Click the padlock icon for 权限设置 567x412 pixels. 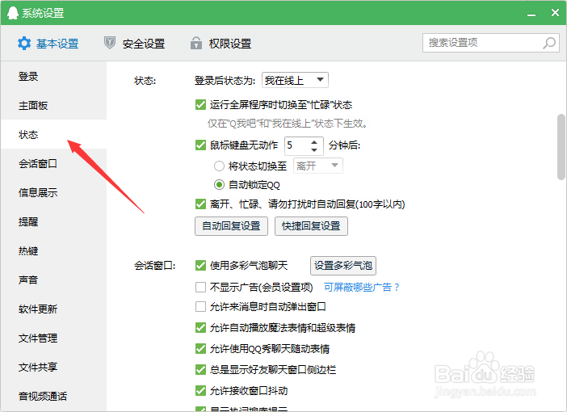click(196, 43)
